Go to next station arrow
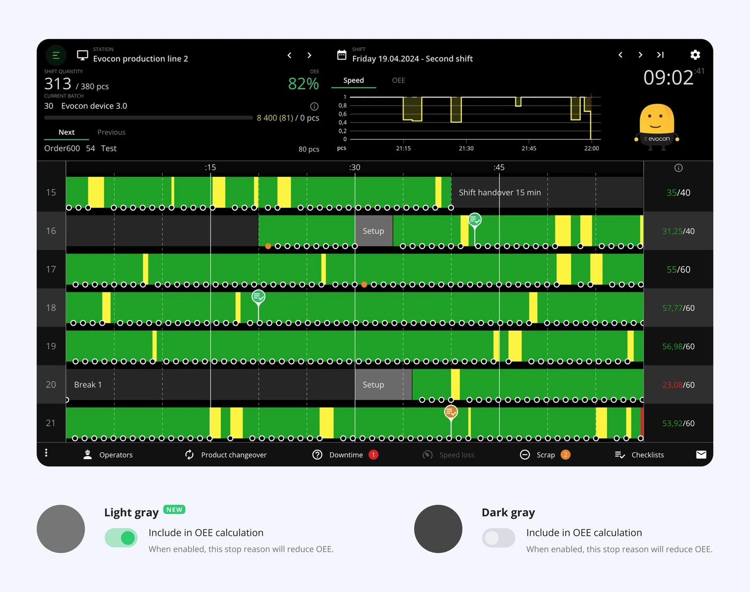This screenshot has height=592, width=750. 309,55
